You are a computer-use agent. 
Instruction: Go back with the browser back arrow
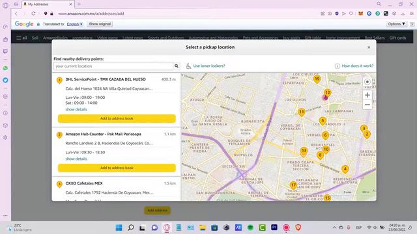[x=16, y=14]
